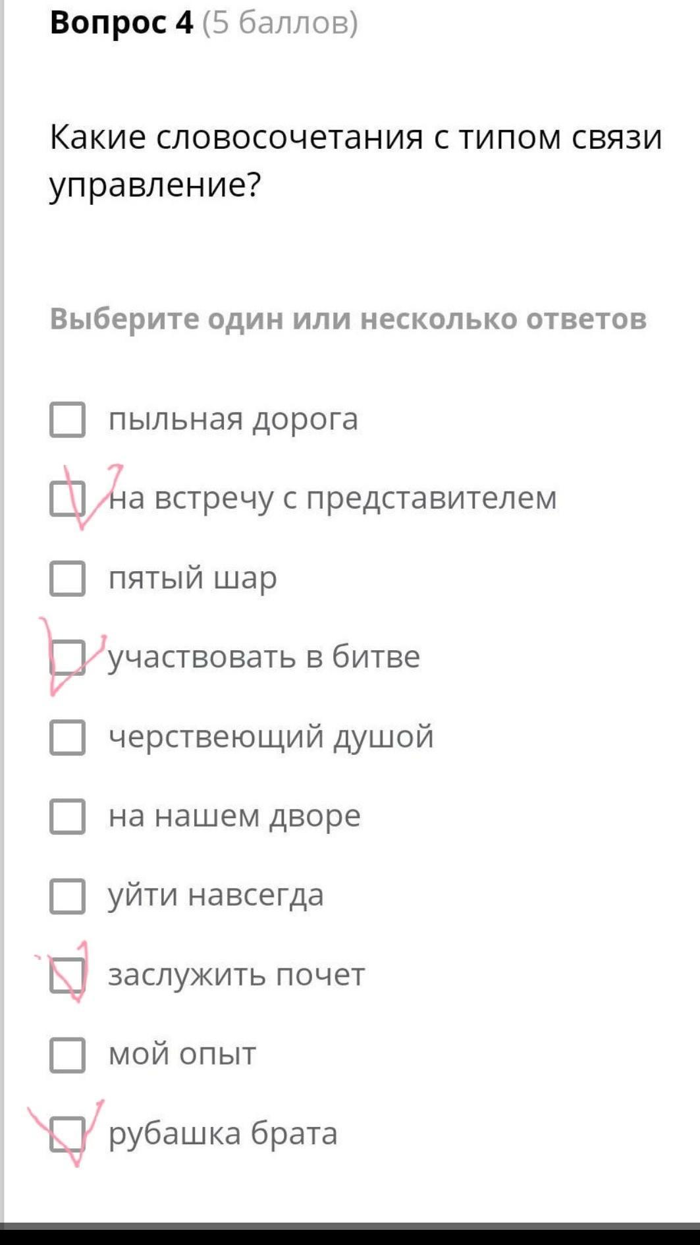700x1245 pixels.
Task: Click the 'Вопрос 4' heading
Action: pyautogui.click(x=122, y=23)
